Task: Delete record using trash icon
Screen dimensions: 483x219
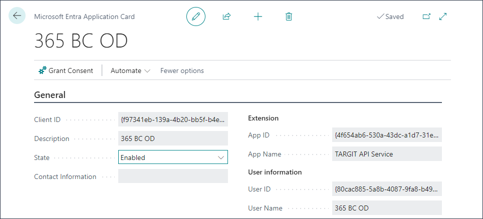Action: [x=289, y=16]
